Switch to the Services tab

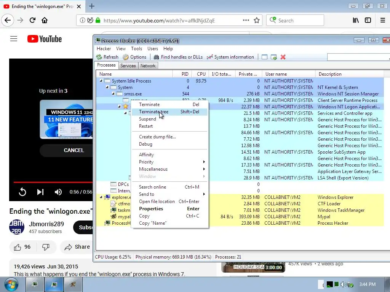128,66
